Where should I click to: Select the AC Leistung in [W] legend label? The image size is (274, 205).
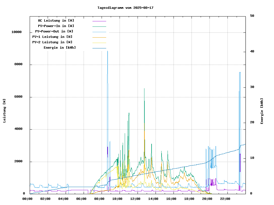tap(56, 20)
